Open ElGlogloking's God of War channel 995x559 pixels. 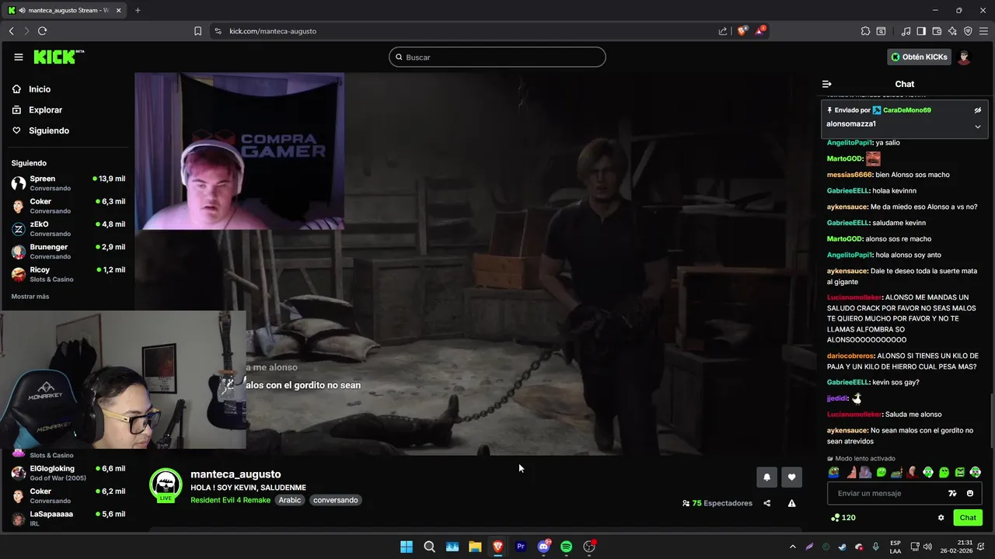point(68,473)
